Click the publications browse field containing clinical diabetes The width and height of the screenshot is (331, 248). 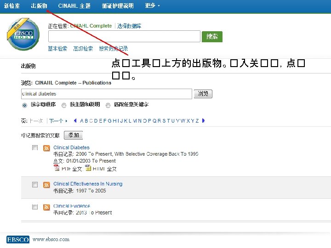click(107, 94)
